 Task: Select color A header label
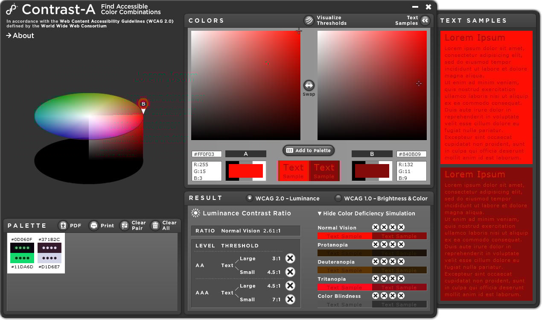245,154
